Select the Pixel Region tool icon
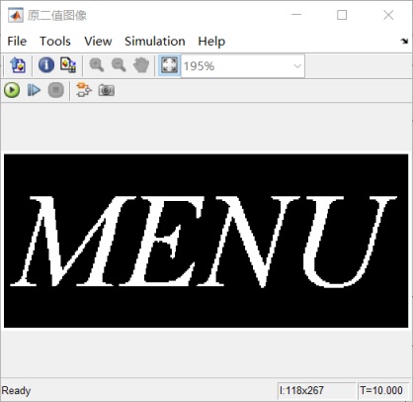This screenshot has width=413, height=402. coord(68,65)
